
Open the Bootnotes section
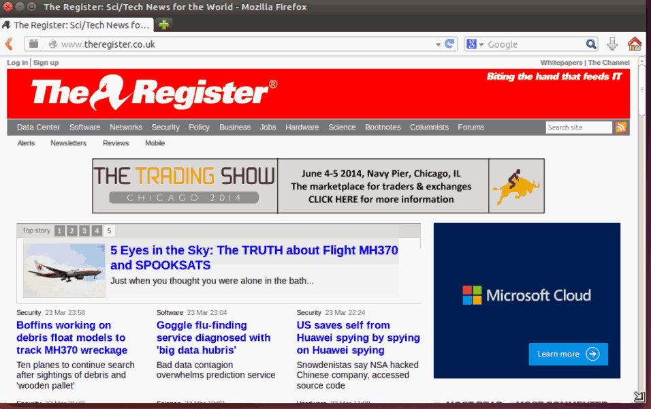(383, 127)
